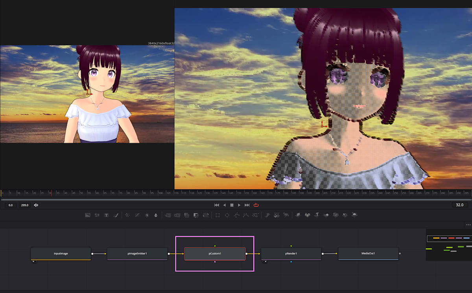This screenshot has height=293, width=472.
Task: Select the pCustom1 node
Action: pos(214,254)
